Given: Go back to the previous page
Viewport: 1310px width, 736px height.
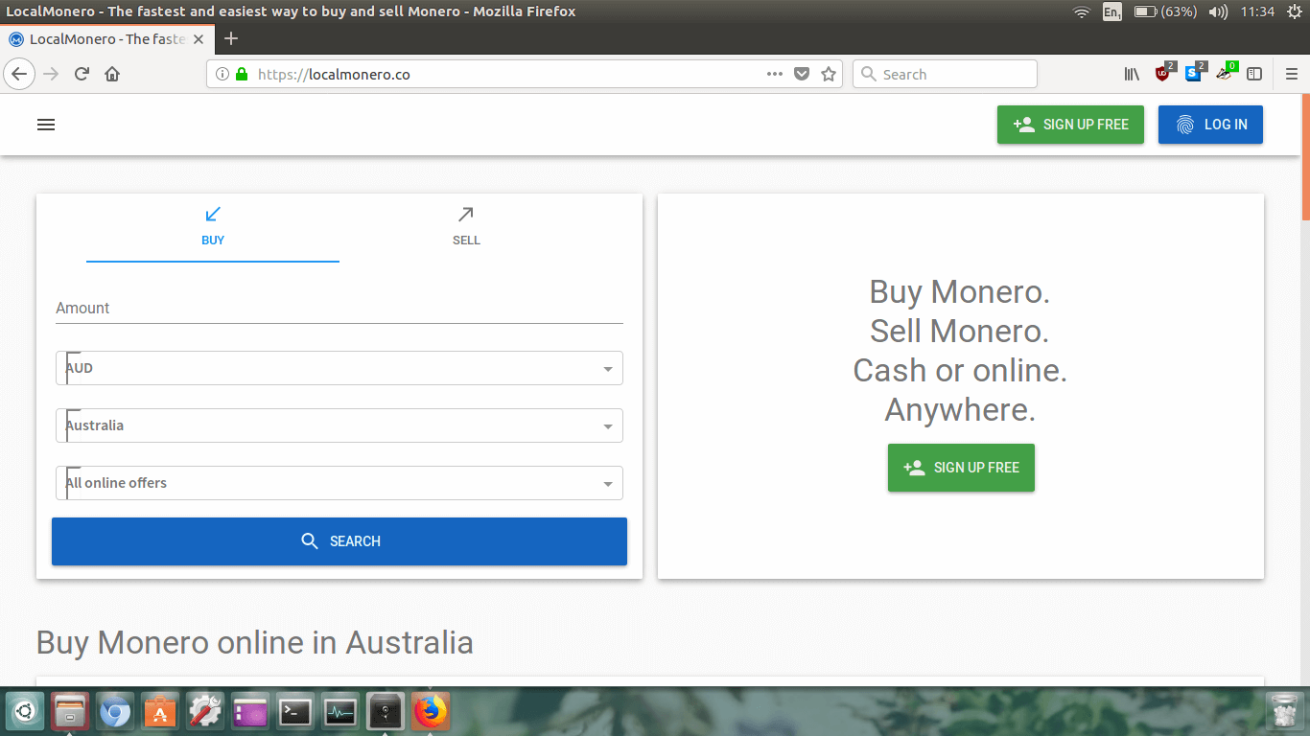Looking at the screenshot, I should click(19, 74).
